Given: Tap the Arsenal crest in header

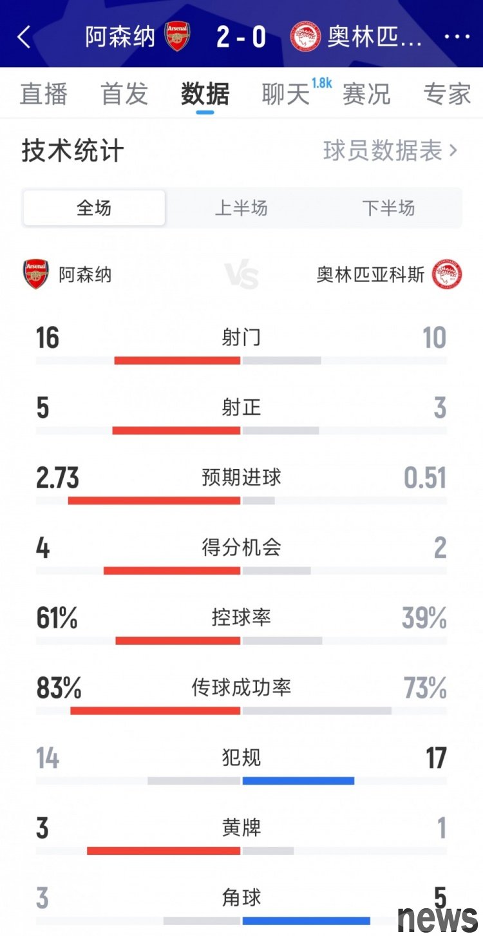Looking at the screenshot, I should click(x=177, y=36).
